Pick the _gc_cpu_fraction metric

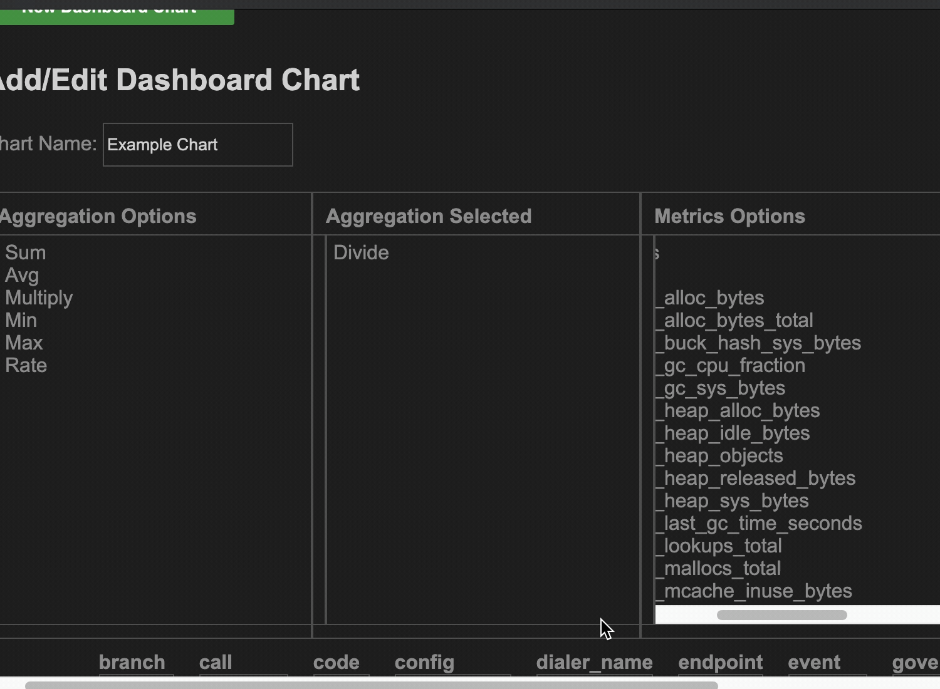(x=730, y=365)
